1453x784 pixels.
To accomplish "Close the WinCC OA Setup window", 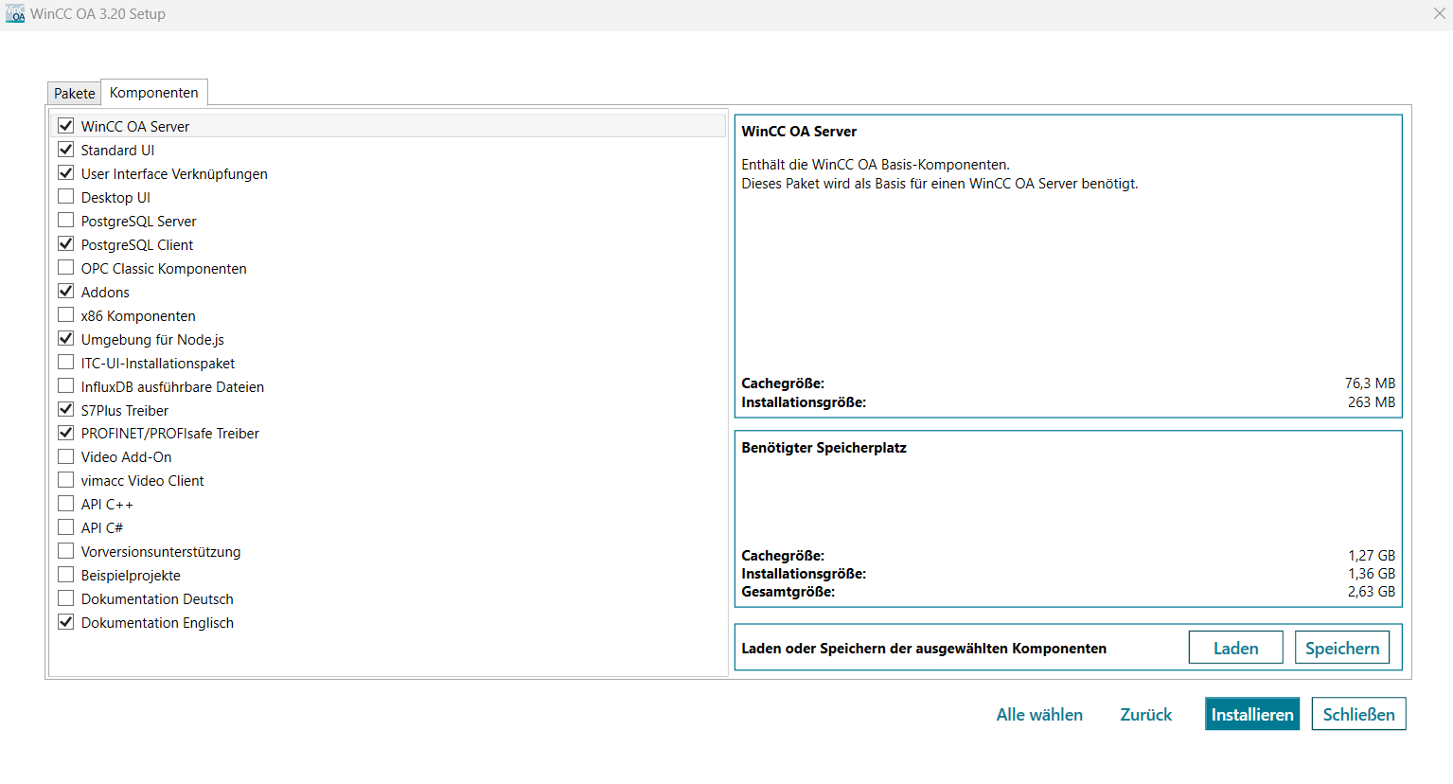I will 1439,13.
